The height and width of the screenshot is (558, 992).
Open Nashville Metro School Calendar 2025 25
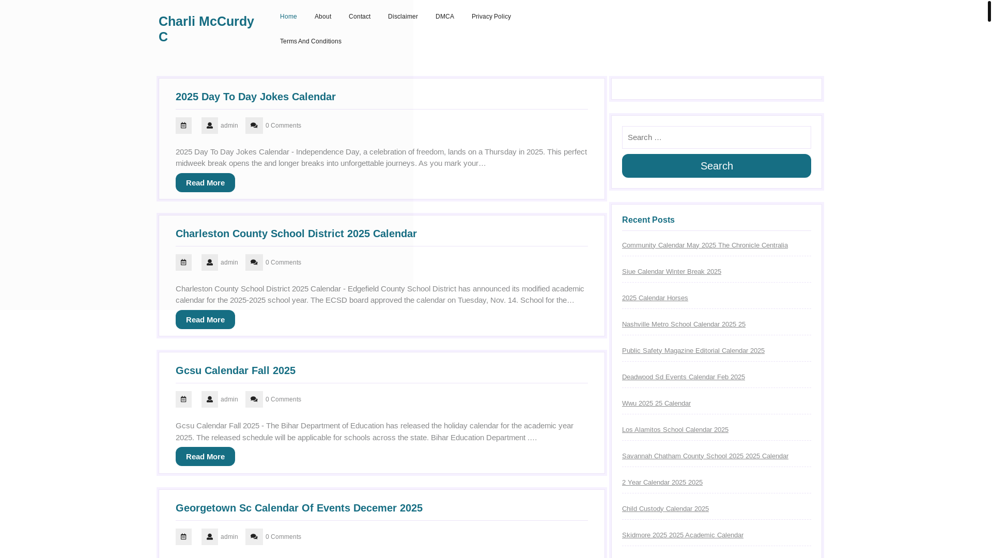point(684,324)
